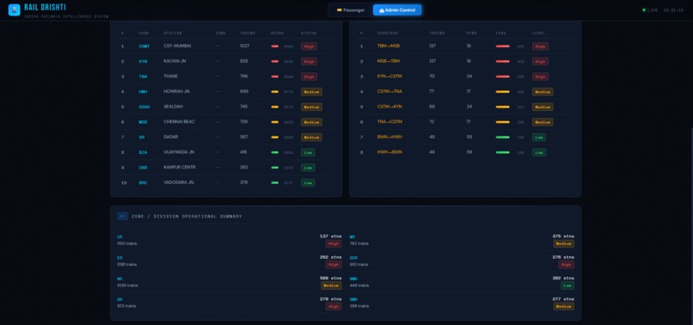The width and height of the screenshot is (693, 325).
Task: Click the Medium badge under 375 stns
Action: pos(564,243)
